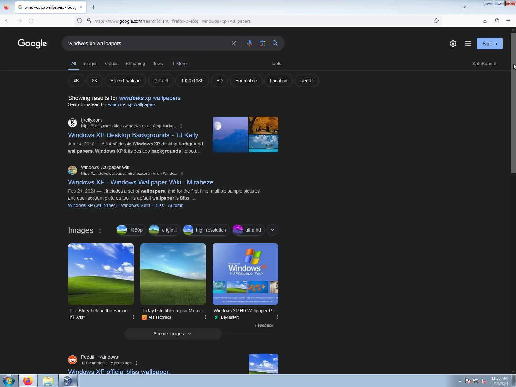Expand additional image filter chips
This screenshot has height=387, width=516.
(273, 230)
